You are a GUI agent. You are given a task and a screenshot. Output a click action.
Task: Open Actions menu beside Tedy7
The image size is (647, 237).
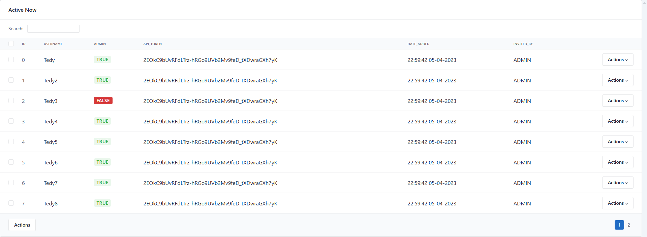618,183
